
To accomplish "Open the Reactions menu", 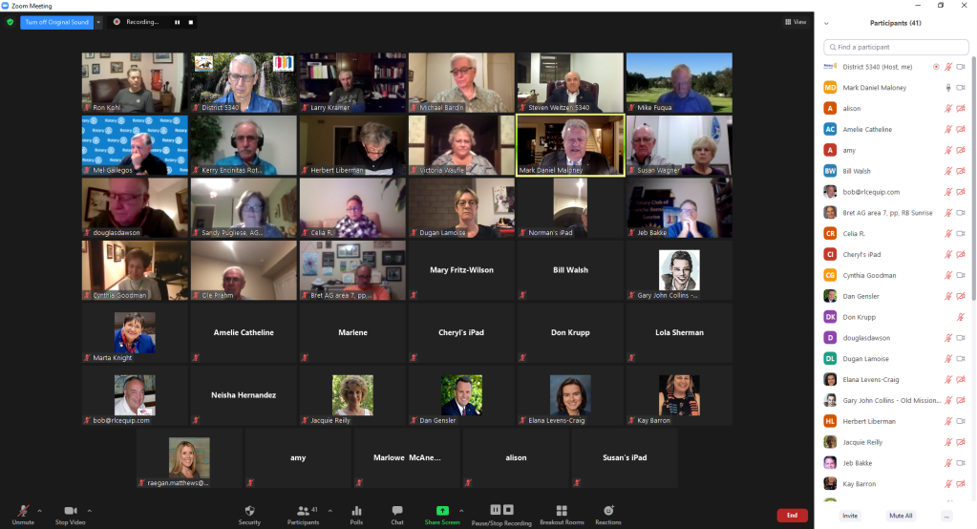I will (x=608, y=511).
